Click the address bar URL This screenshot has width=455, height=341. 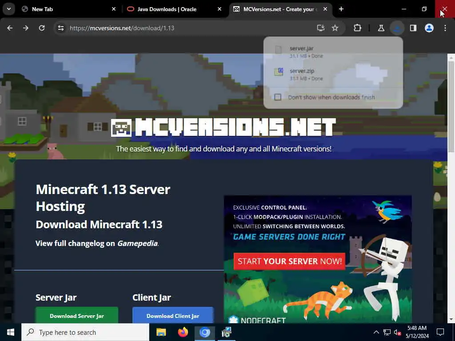pyautogui.click(x=122, y=28)
